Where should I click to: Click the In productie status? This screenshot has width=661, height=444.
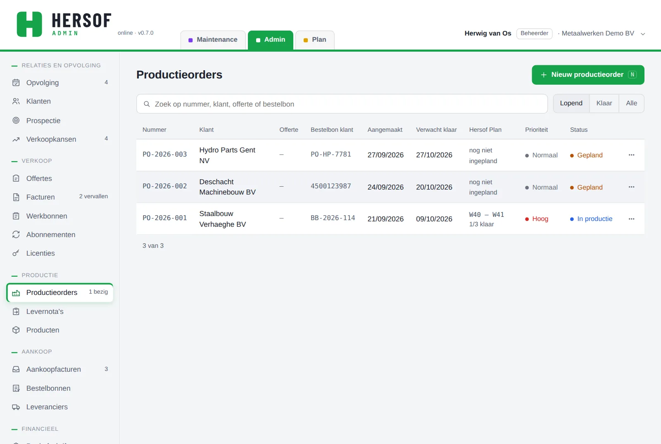591,219
